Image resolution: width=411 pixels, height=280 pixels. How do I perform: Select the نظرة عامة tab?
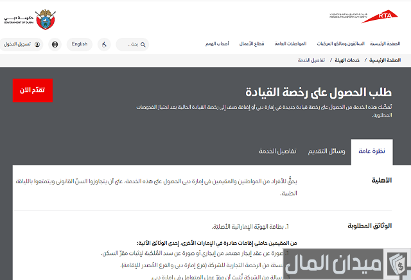pyautogui.click(x=372, y=152)
